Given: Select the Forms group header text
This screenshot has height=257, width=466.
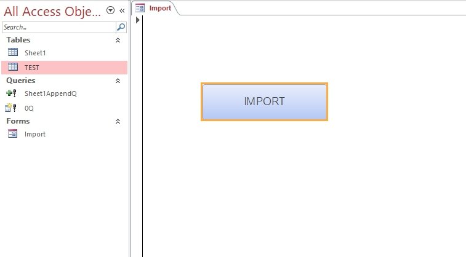Looking at the screenshot, I should pos(18,121).
